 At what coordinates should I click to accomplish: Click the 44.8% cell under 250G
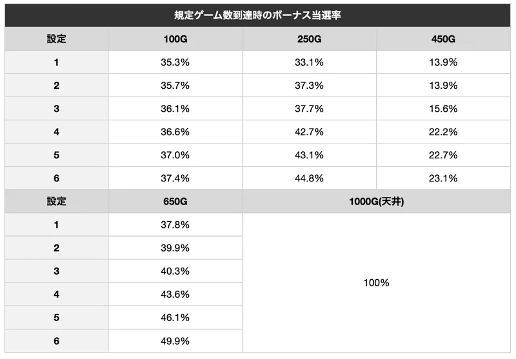tap(310, 178)
